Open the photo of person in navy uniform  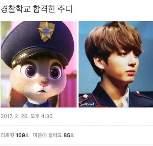[x=116, y=64]
